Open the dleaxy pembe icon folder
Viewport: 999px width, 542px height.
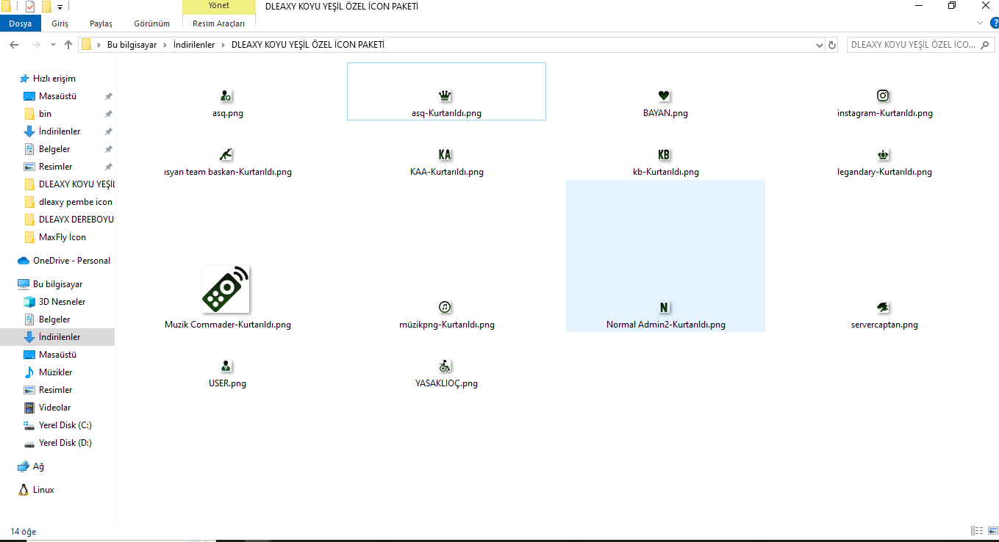pyautogui.click(x=76, y=202)
